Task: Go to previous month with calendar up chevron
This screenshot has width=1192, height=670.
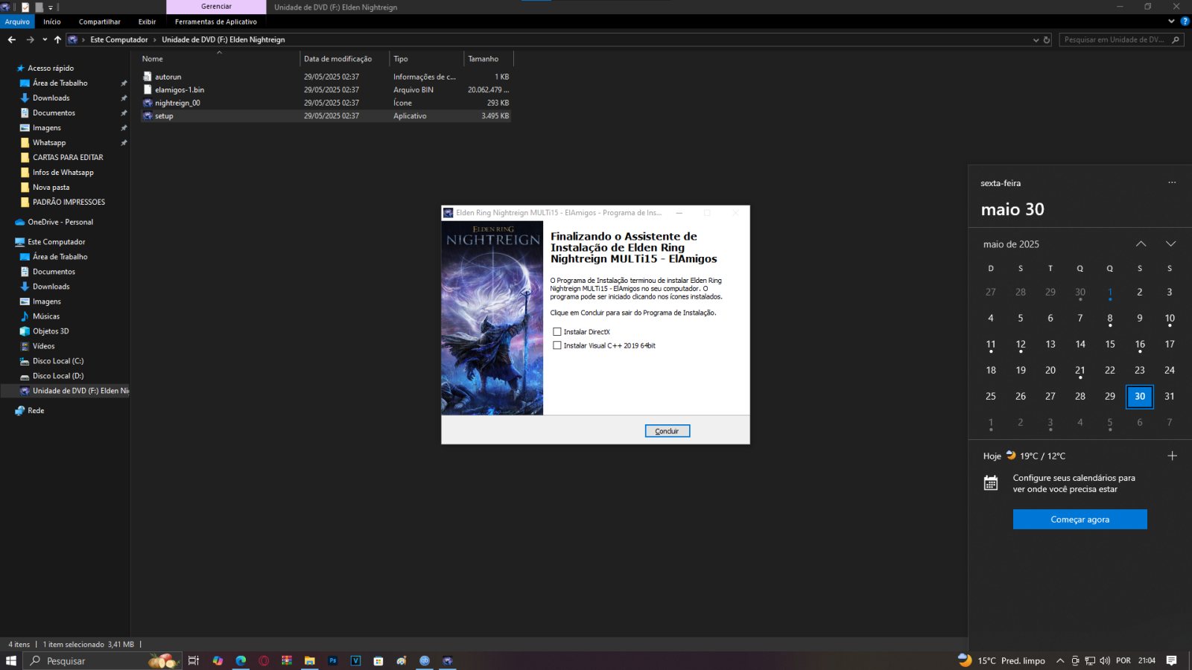Action: pos(1141,244)
